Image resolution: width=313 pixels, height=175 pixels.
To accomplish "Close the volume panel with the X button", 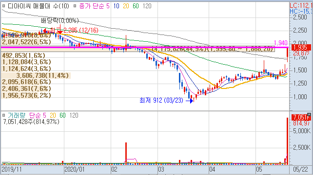I will pyautogui.click(x=309, y=114).
